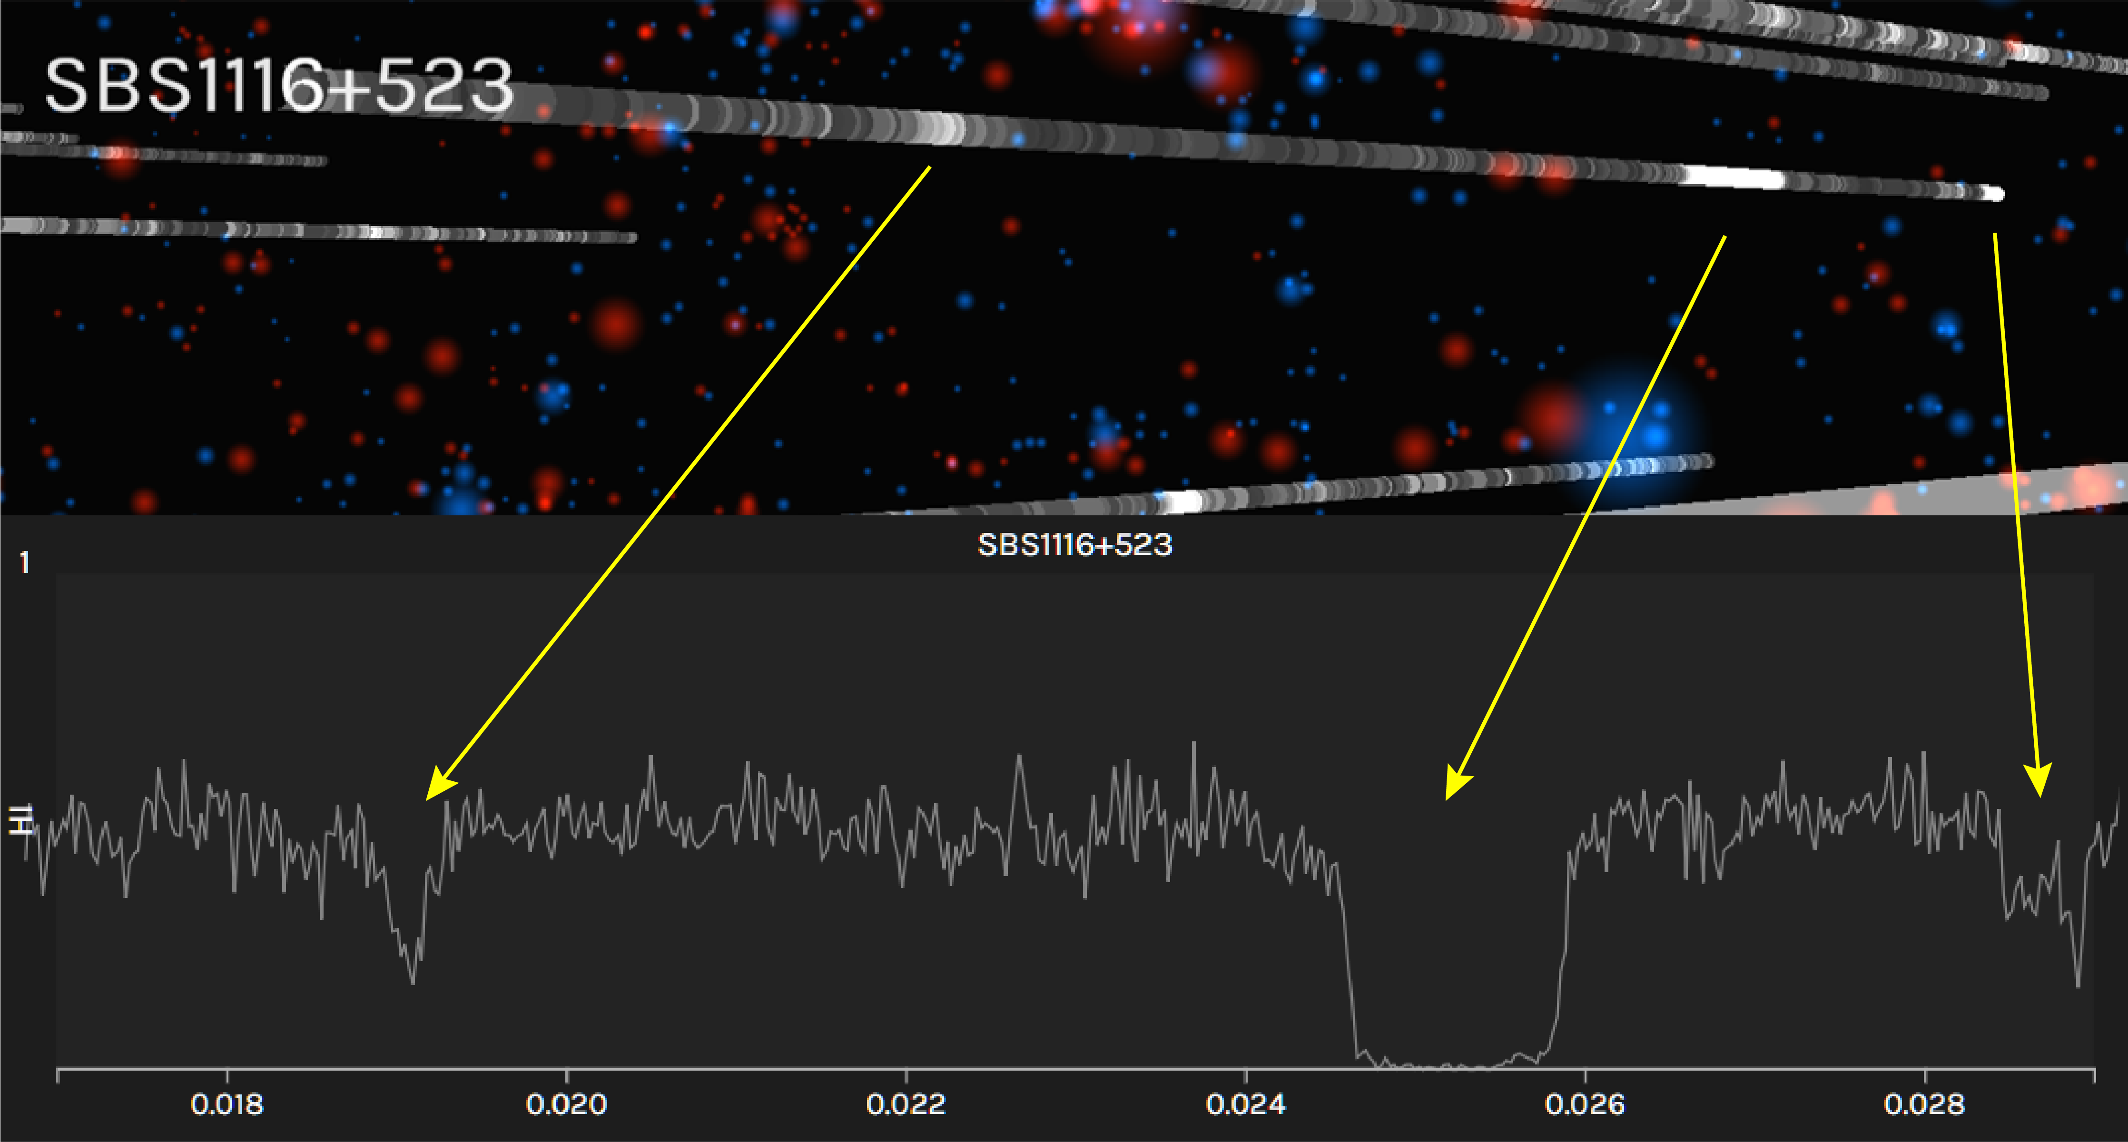
Task: Click the 0.024 x-axis tick label
Action: coord(1245,1104)
